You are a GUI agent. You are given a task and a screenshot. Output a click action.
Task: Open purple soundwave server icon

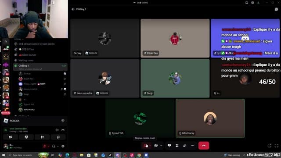coord(6,65)
